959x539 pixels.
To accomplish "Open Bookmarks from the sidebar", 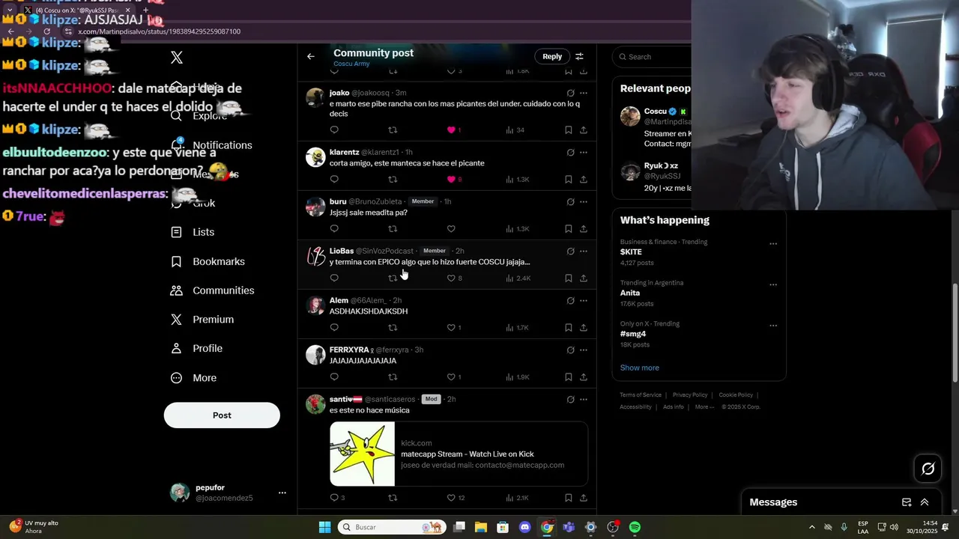I will click(208, 261).
